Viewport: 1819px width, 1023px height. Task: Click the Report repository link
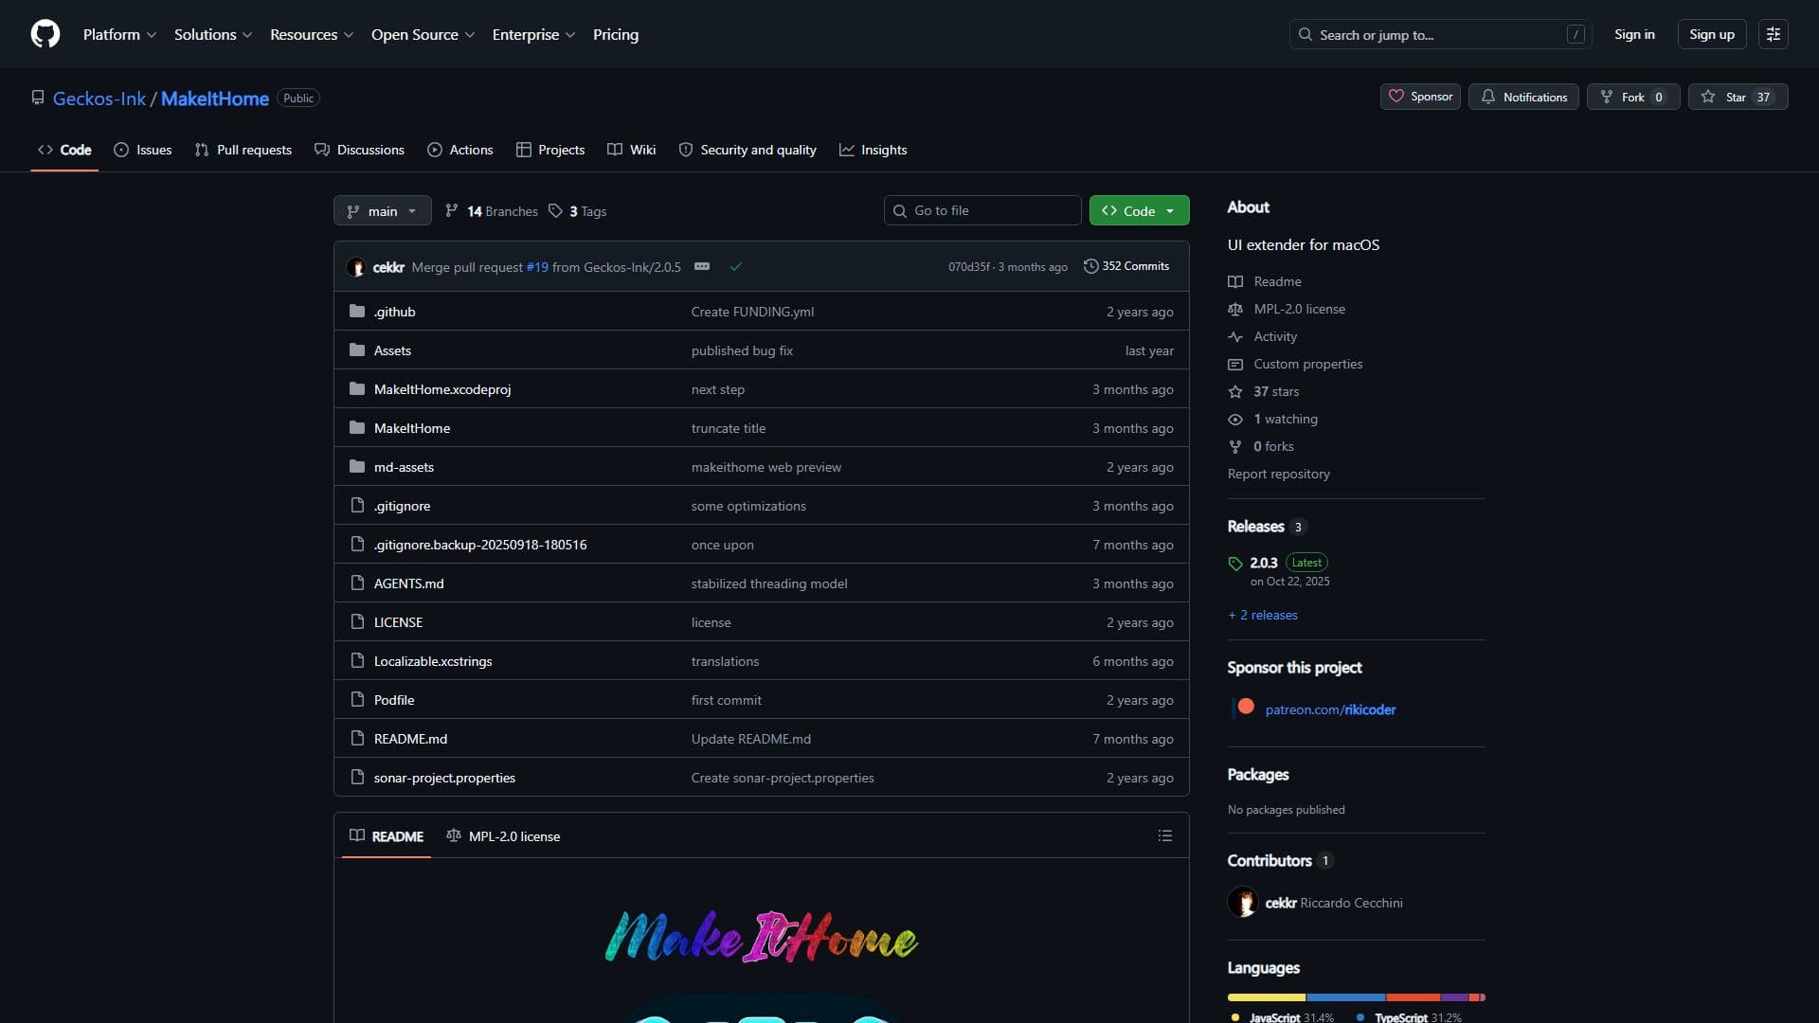1279,474
